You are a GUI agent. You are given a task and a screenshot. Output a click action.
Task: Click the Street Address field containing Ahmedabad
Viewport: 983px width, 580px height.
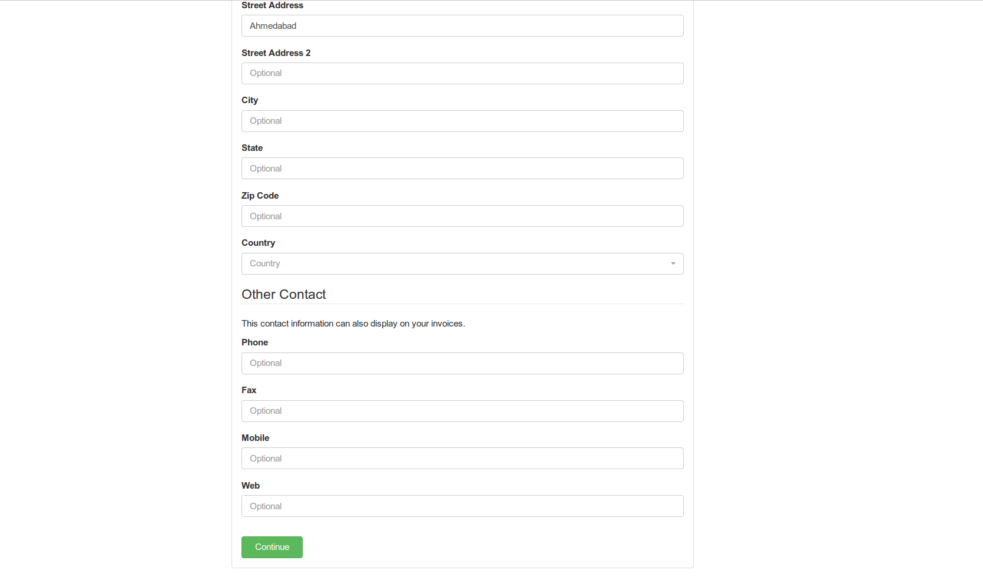[x=462, y=26]
